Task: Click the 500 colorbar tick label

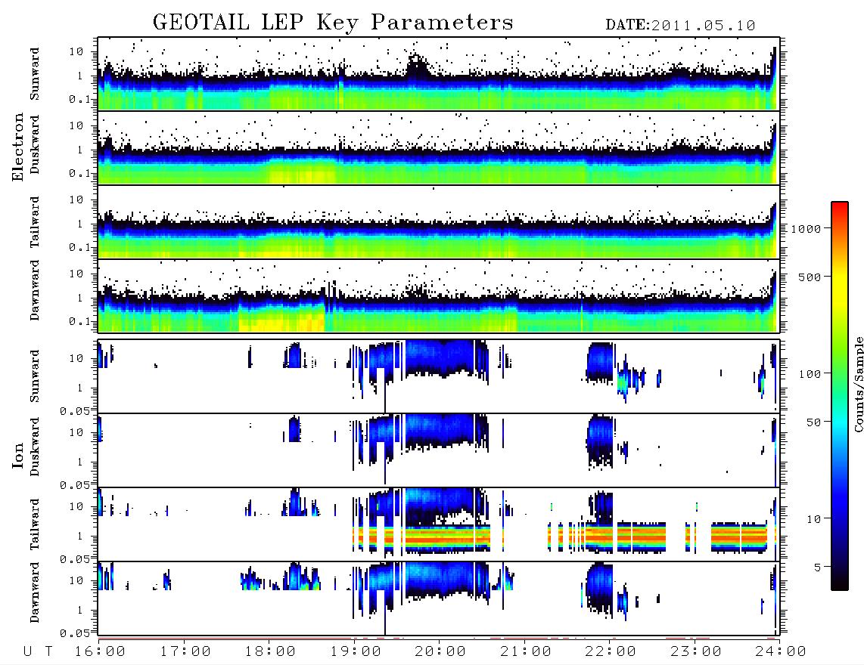Action: (810, 277)
